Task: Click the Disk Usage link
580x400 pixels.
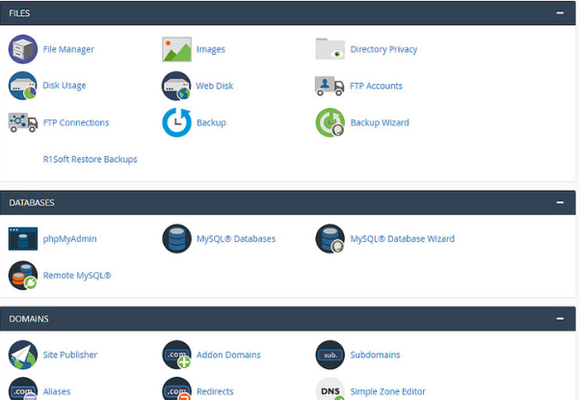Action: [65, 86]
